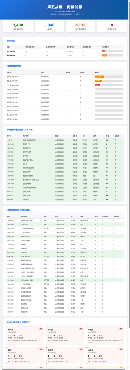This screenshot has height=370, width=130.
Task: Click the merchant name 大明小串烧烤
Action: click(x=25, y=232)
